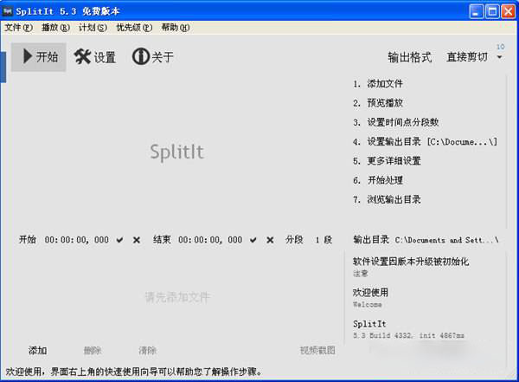The image size is (519, 382).
Task: Choose step 2 预览播放
Action: [378, 103]
